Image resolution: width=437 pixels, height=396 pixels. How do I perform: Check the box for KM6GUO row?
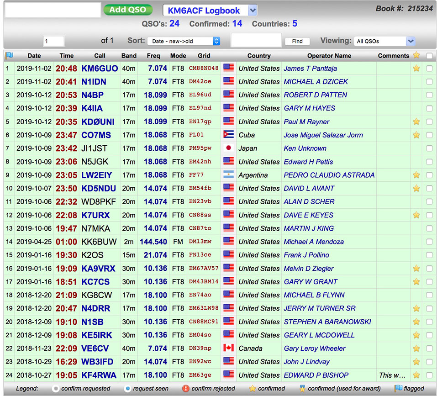pos(430,68)
